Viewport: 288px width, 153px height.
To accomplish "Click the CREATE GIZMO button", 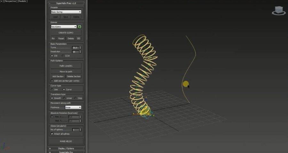I will pyautogui.click(x=66, y=33).
